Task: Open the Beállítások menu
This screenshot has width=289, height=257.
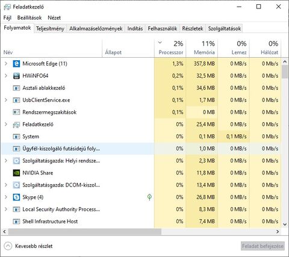Action: tap(30, 18)
